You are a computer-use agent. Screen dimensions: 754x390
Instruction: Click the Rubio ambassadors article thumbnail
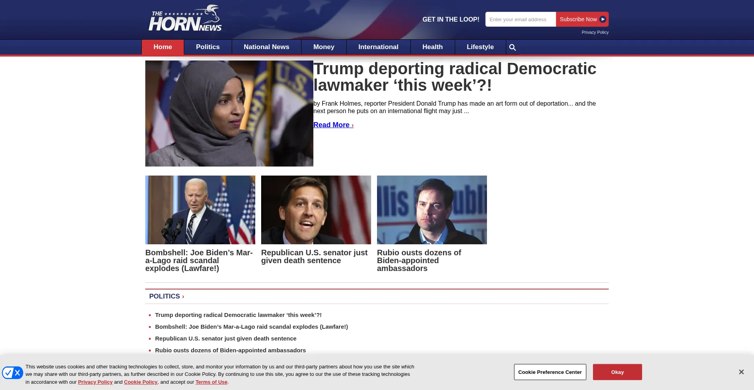click(x=432, y=209)
